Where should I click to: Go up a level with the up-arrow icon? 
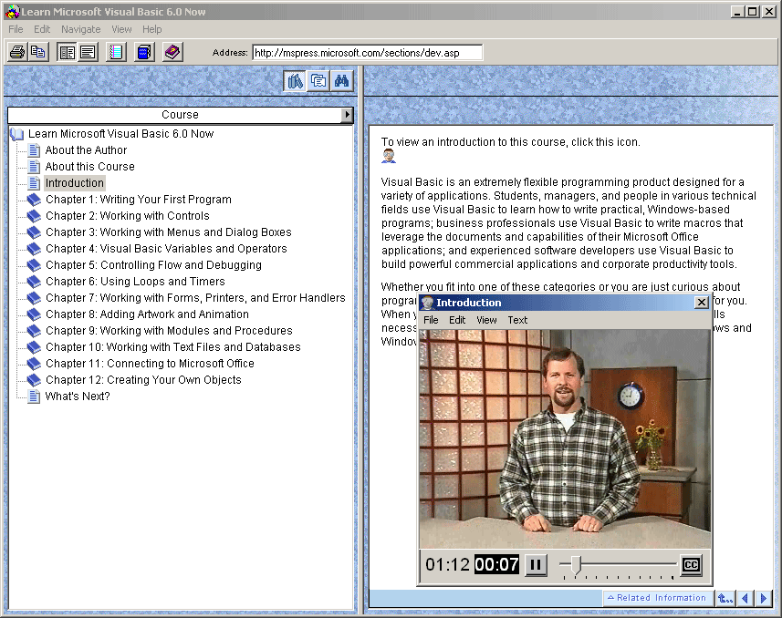tap(725, 598)
